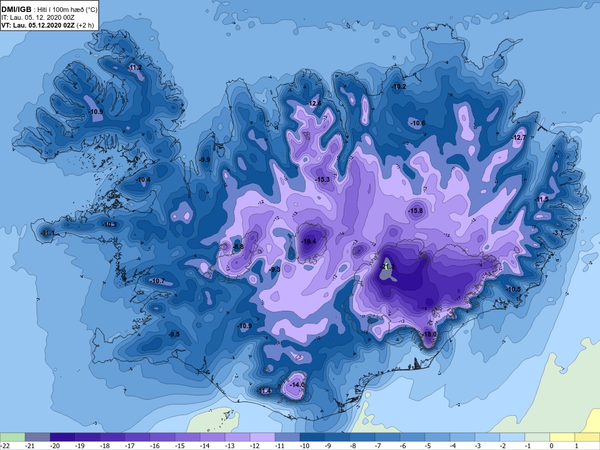Click the -9.9 temperature value
Image resolution: width=600 pixels, height=450 pixels.
tap(205, 160)
